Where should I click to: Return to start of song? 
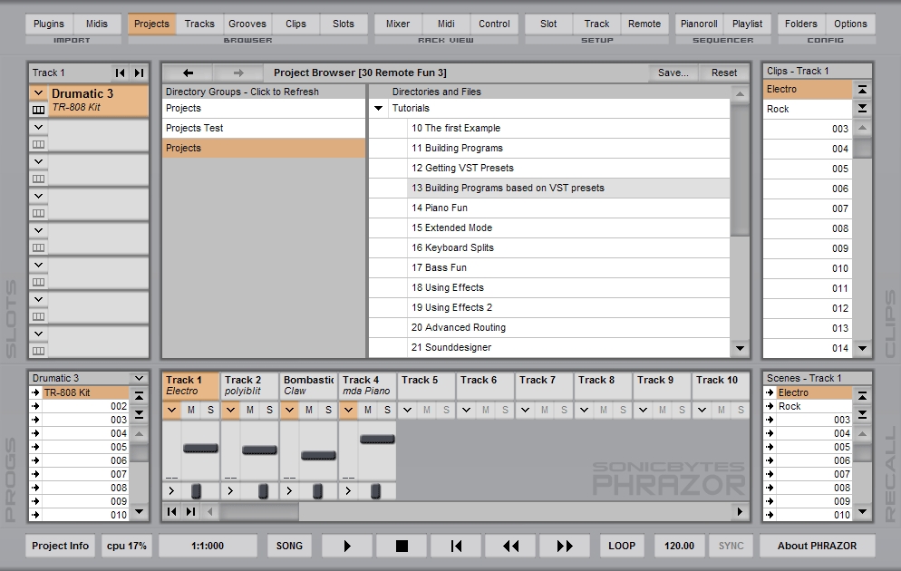456,546
